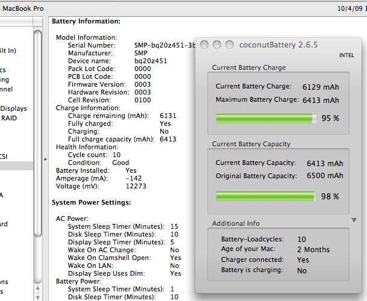This screenshot has height=301, width=367.
Task: Click the Maximum Battery Charge value 6413 mAh
Action: pyautogui.click(x=321, y=101)
